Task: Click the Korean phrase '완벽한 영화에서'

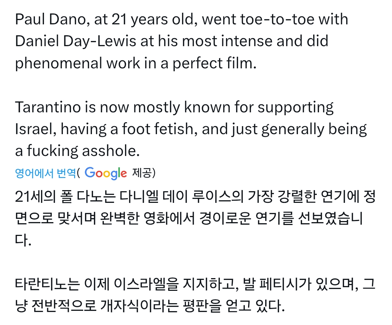Action: tap(147, 218)
